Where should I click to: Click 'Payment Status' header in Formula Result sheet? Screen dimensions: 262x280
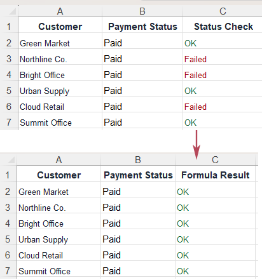click(x=138, y=173)
